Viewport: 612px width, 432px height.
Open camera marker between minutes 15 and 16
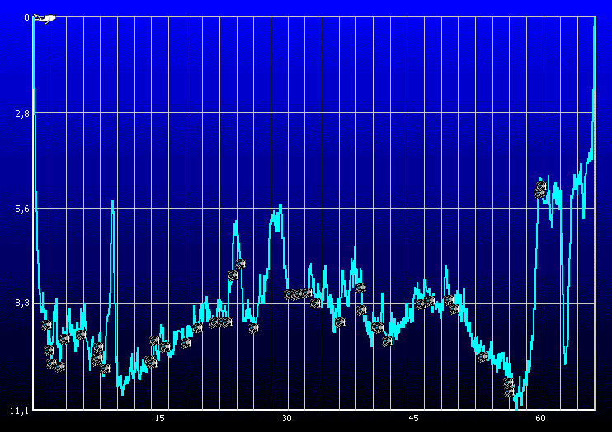coord(165,347)
